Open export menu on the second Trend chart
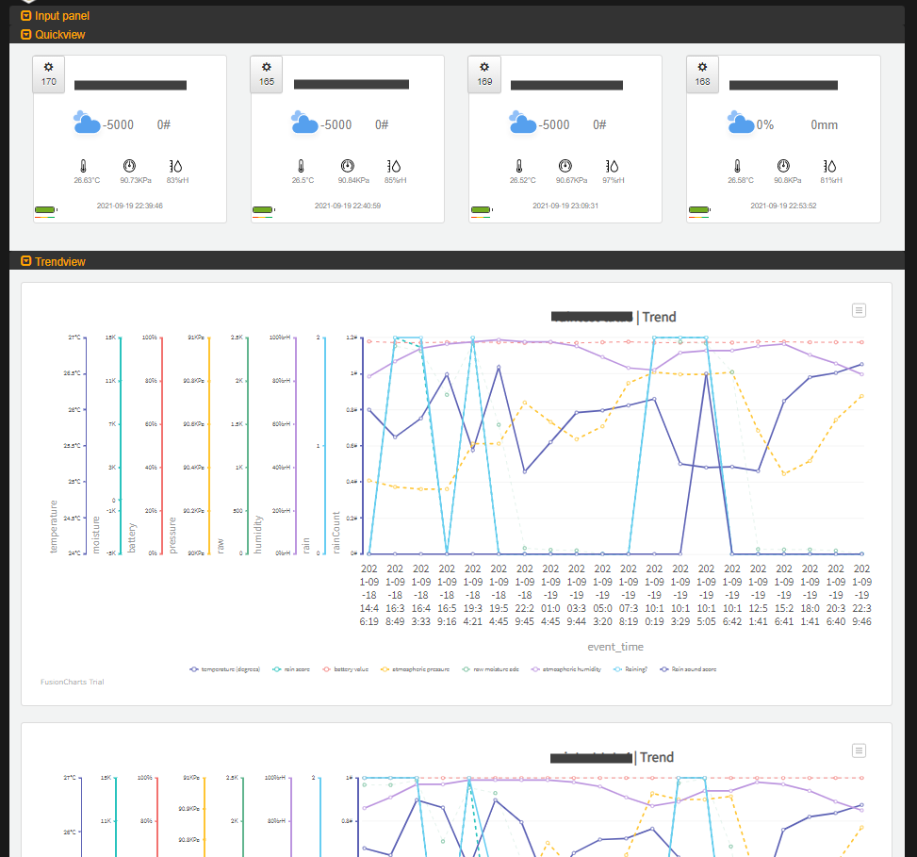917x857 pixels. [x=859, y=750]
